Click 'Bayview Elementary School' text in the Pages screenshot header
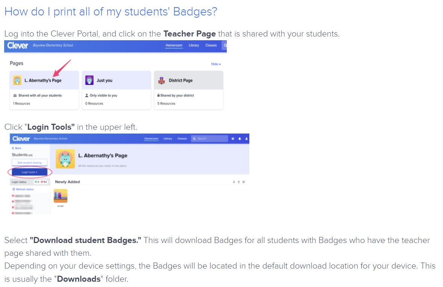This screenshot has width=443, height=287. point(53,45)
